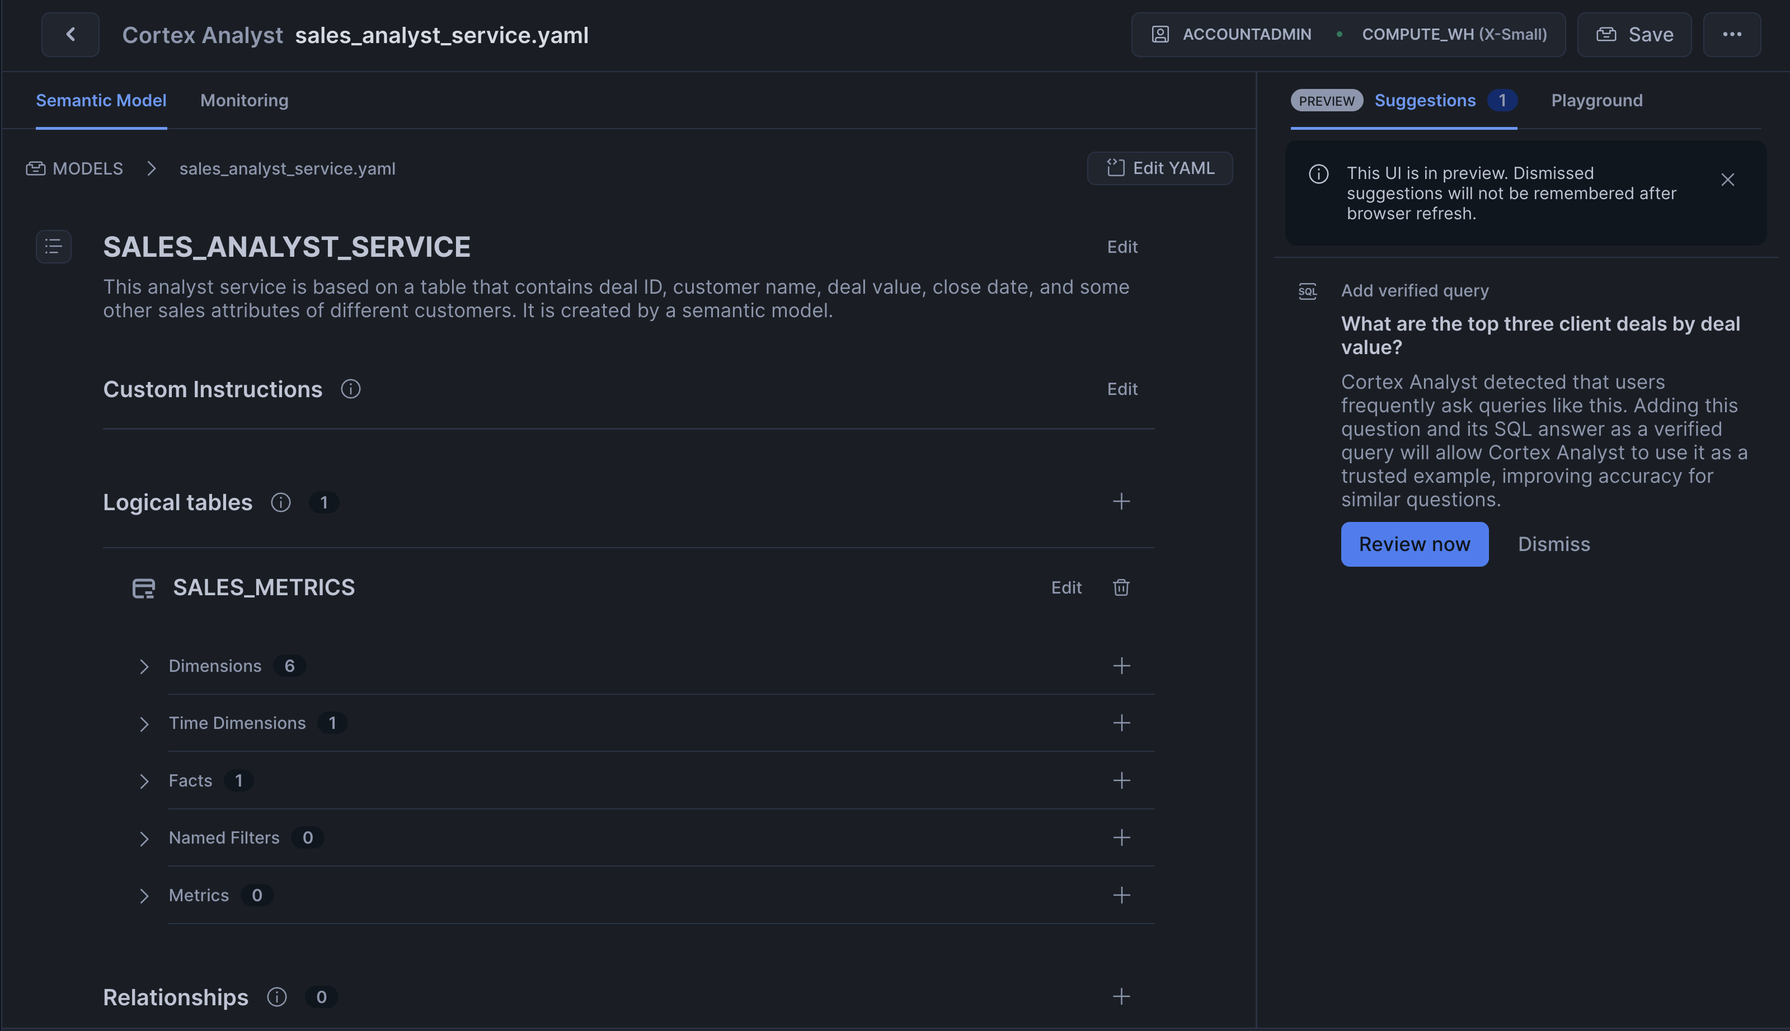Screen dimensions: 1790x1031
Task: Open the Playground tab
Action: [1596, 101]
